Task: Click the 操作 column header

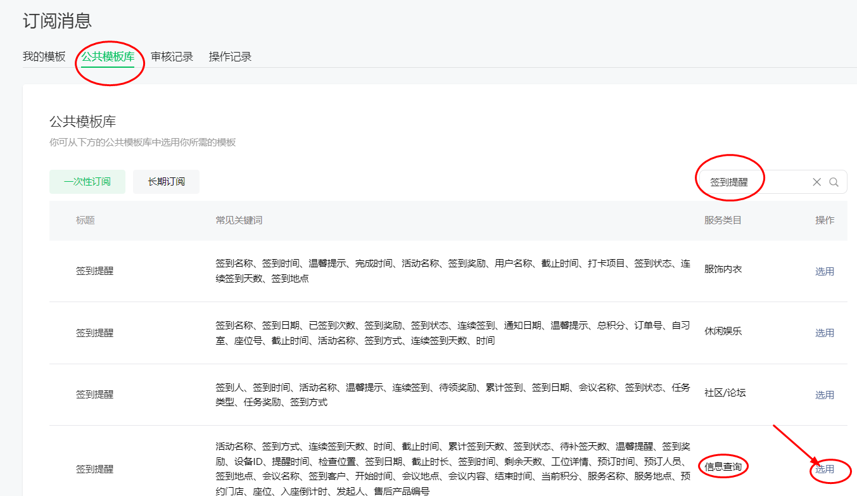Action: click(825, 220)
